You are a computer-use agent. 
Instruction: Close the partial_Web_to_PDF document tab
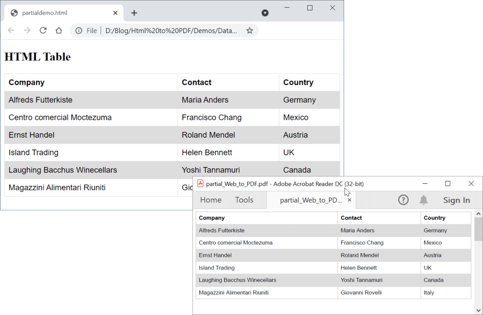coord(350,200)
